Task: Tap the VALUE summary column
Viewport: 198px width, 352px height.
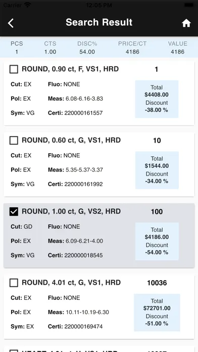Action: [x=178, y=48]
